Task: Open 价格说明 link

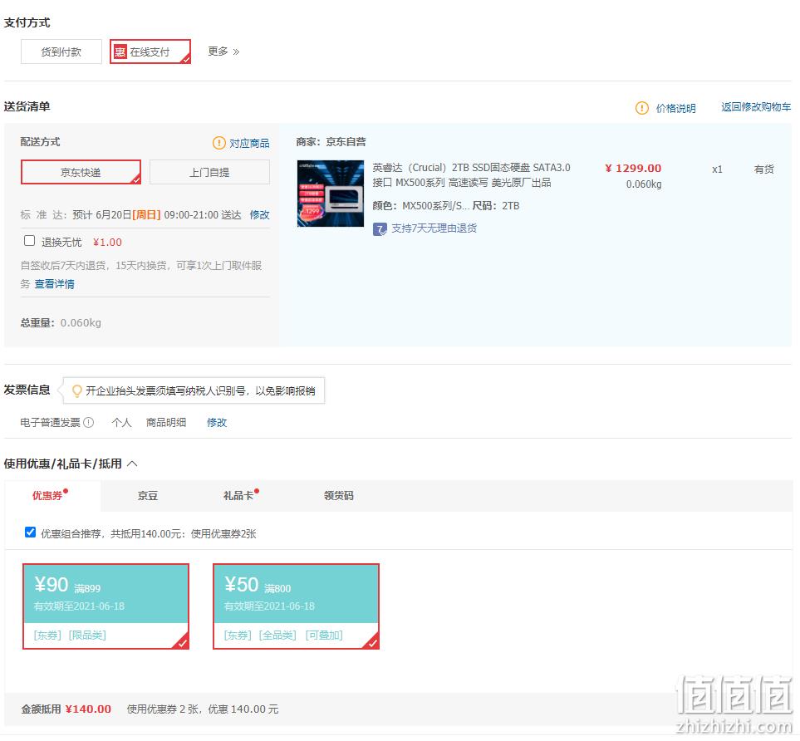Action: pos(675,108)
